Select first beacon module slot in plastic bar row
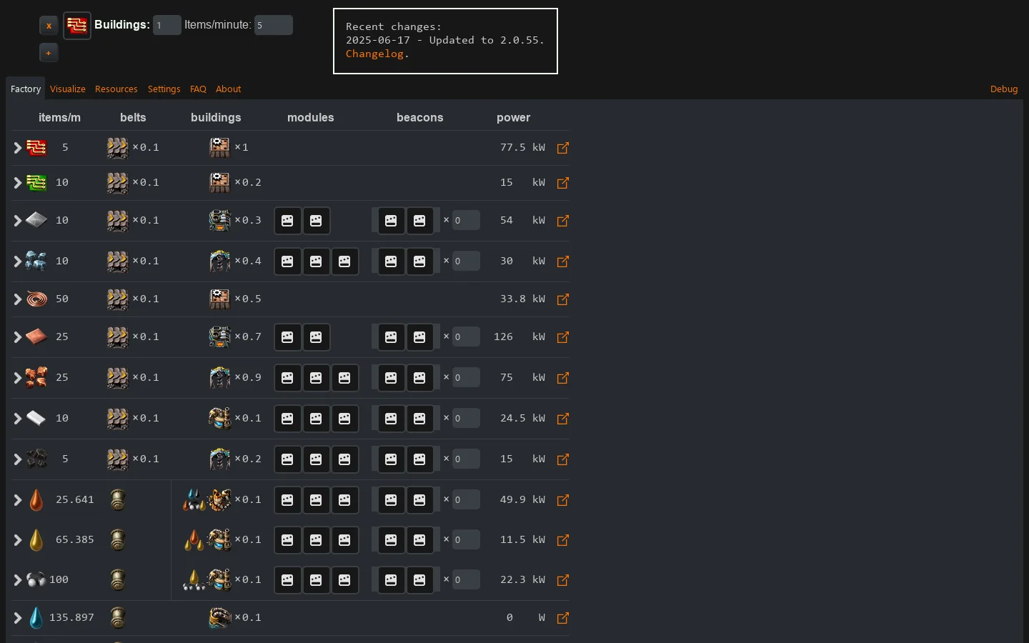1029x643 pixels. point(391,419)
